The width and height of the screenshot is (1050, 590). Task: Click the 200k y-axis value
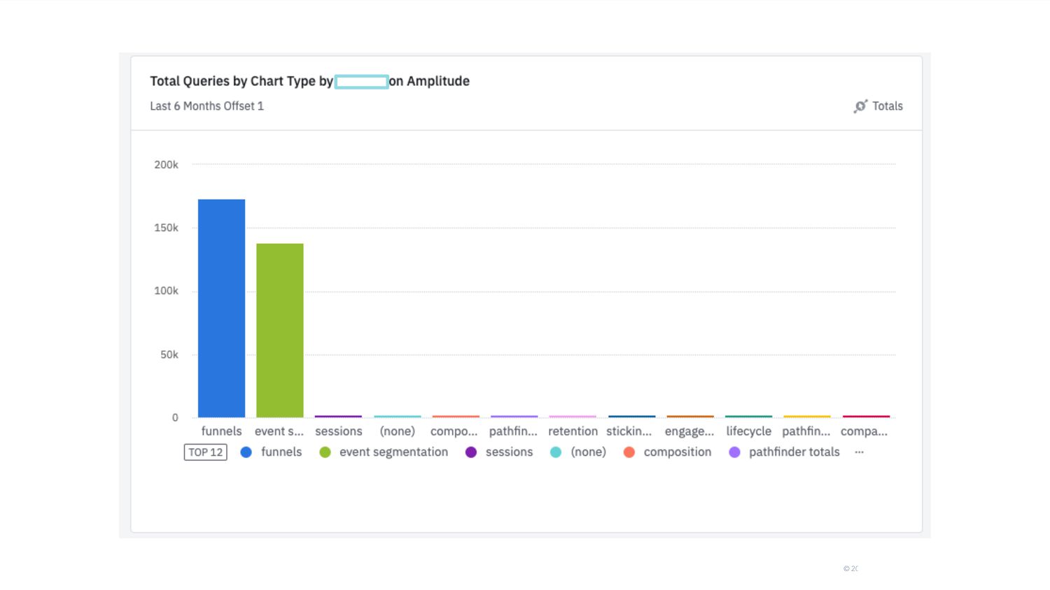pyautogui.click(x=167, y=165)
